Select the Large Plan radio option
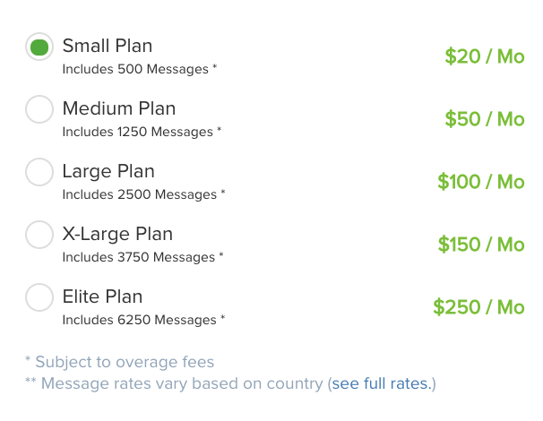This screenshot has width=543, height=421. tap(39, 172)
